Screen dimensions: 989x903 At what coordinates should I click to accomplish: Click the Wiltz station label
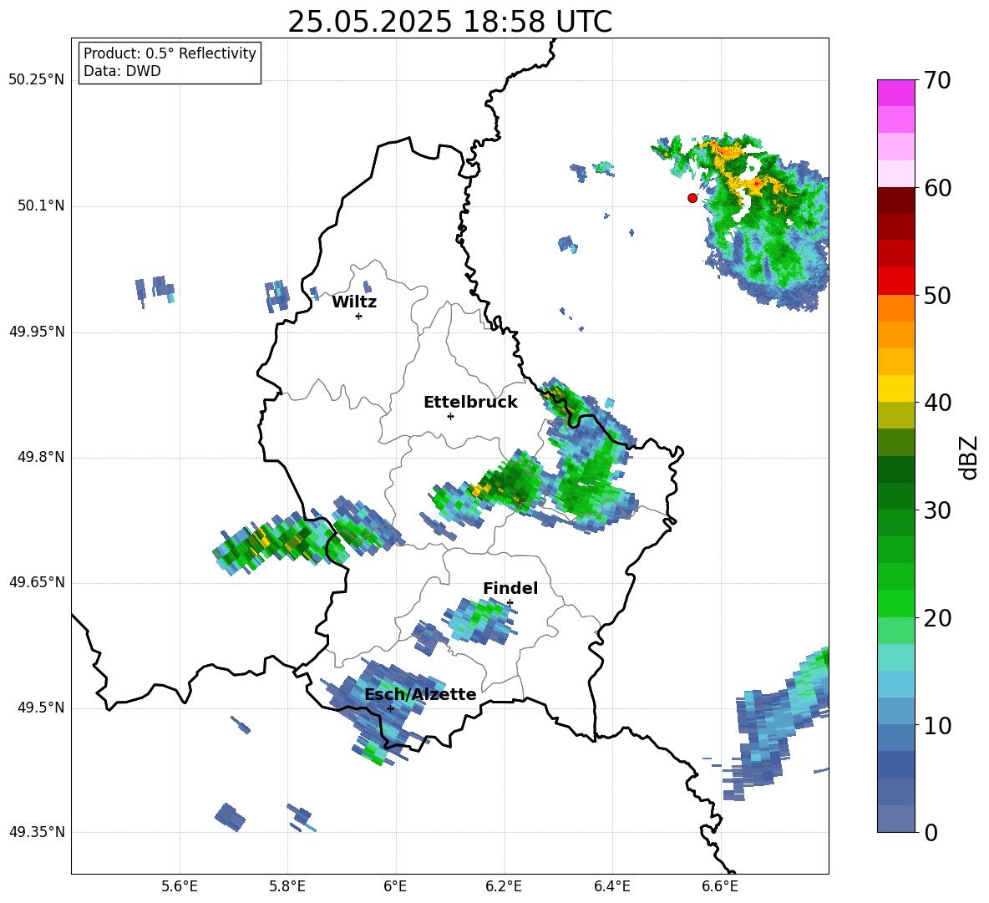coord(354,302)
